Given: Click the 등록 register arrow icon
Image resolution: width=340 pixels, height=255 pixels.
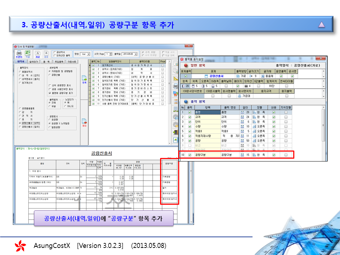Looking at the screenshot, I should coord(84,79).
